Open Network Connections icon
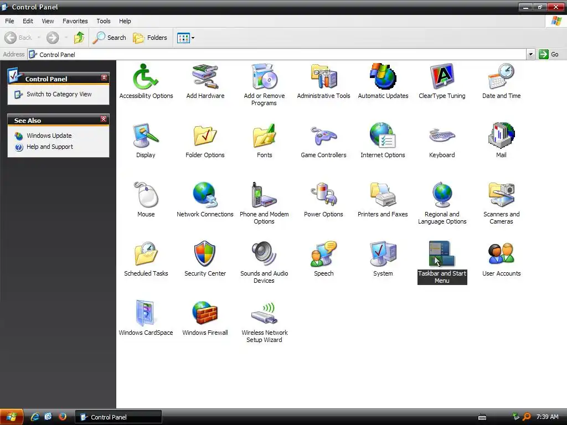 tap(205, 195)
